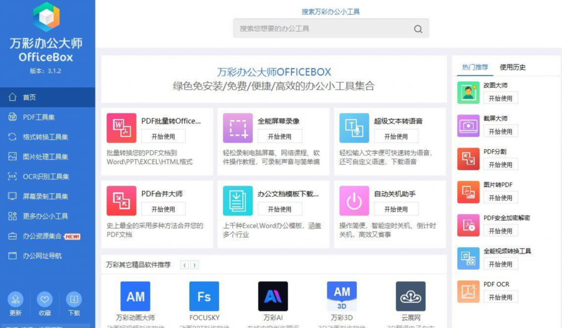Open 办公网址导航 in the sidebar

48,256
